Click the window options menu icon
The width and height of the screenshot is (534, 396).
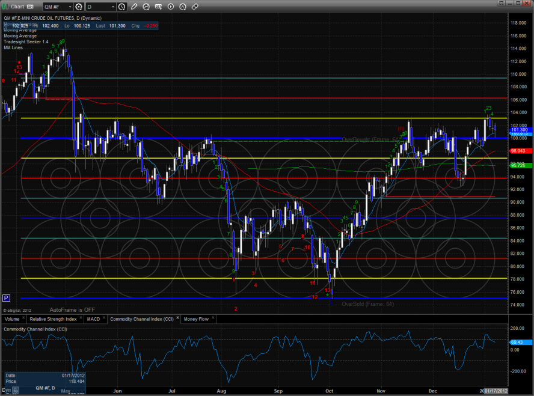pos(500,3)
